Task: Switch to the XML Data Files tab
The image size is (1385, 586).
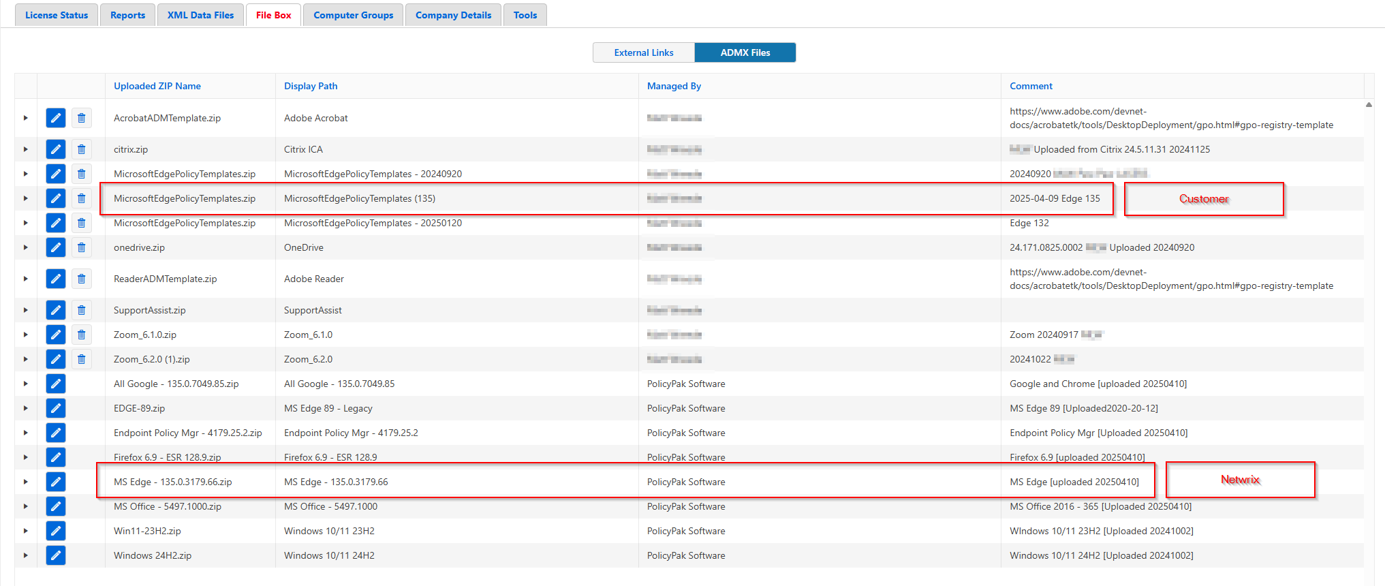Action: coord(200,15)
